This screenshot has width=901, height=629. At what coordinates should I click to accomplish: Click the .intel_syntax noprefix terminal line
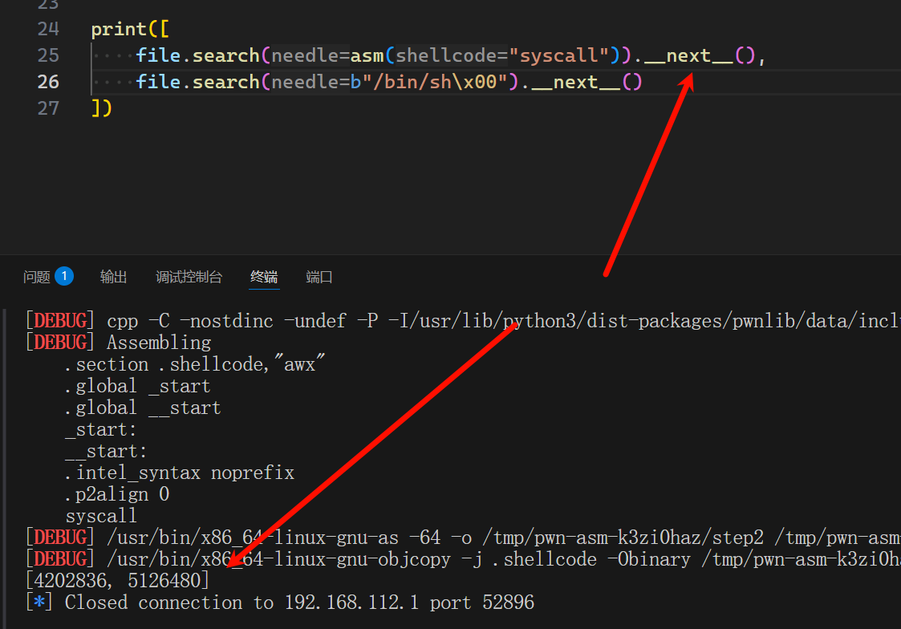pos(179,473)
